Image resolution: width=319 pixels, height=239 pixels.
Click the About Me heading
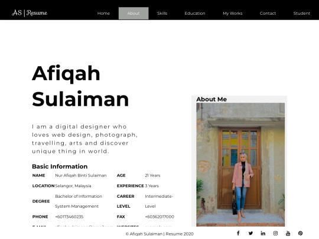tap(211, 99)
